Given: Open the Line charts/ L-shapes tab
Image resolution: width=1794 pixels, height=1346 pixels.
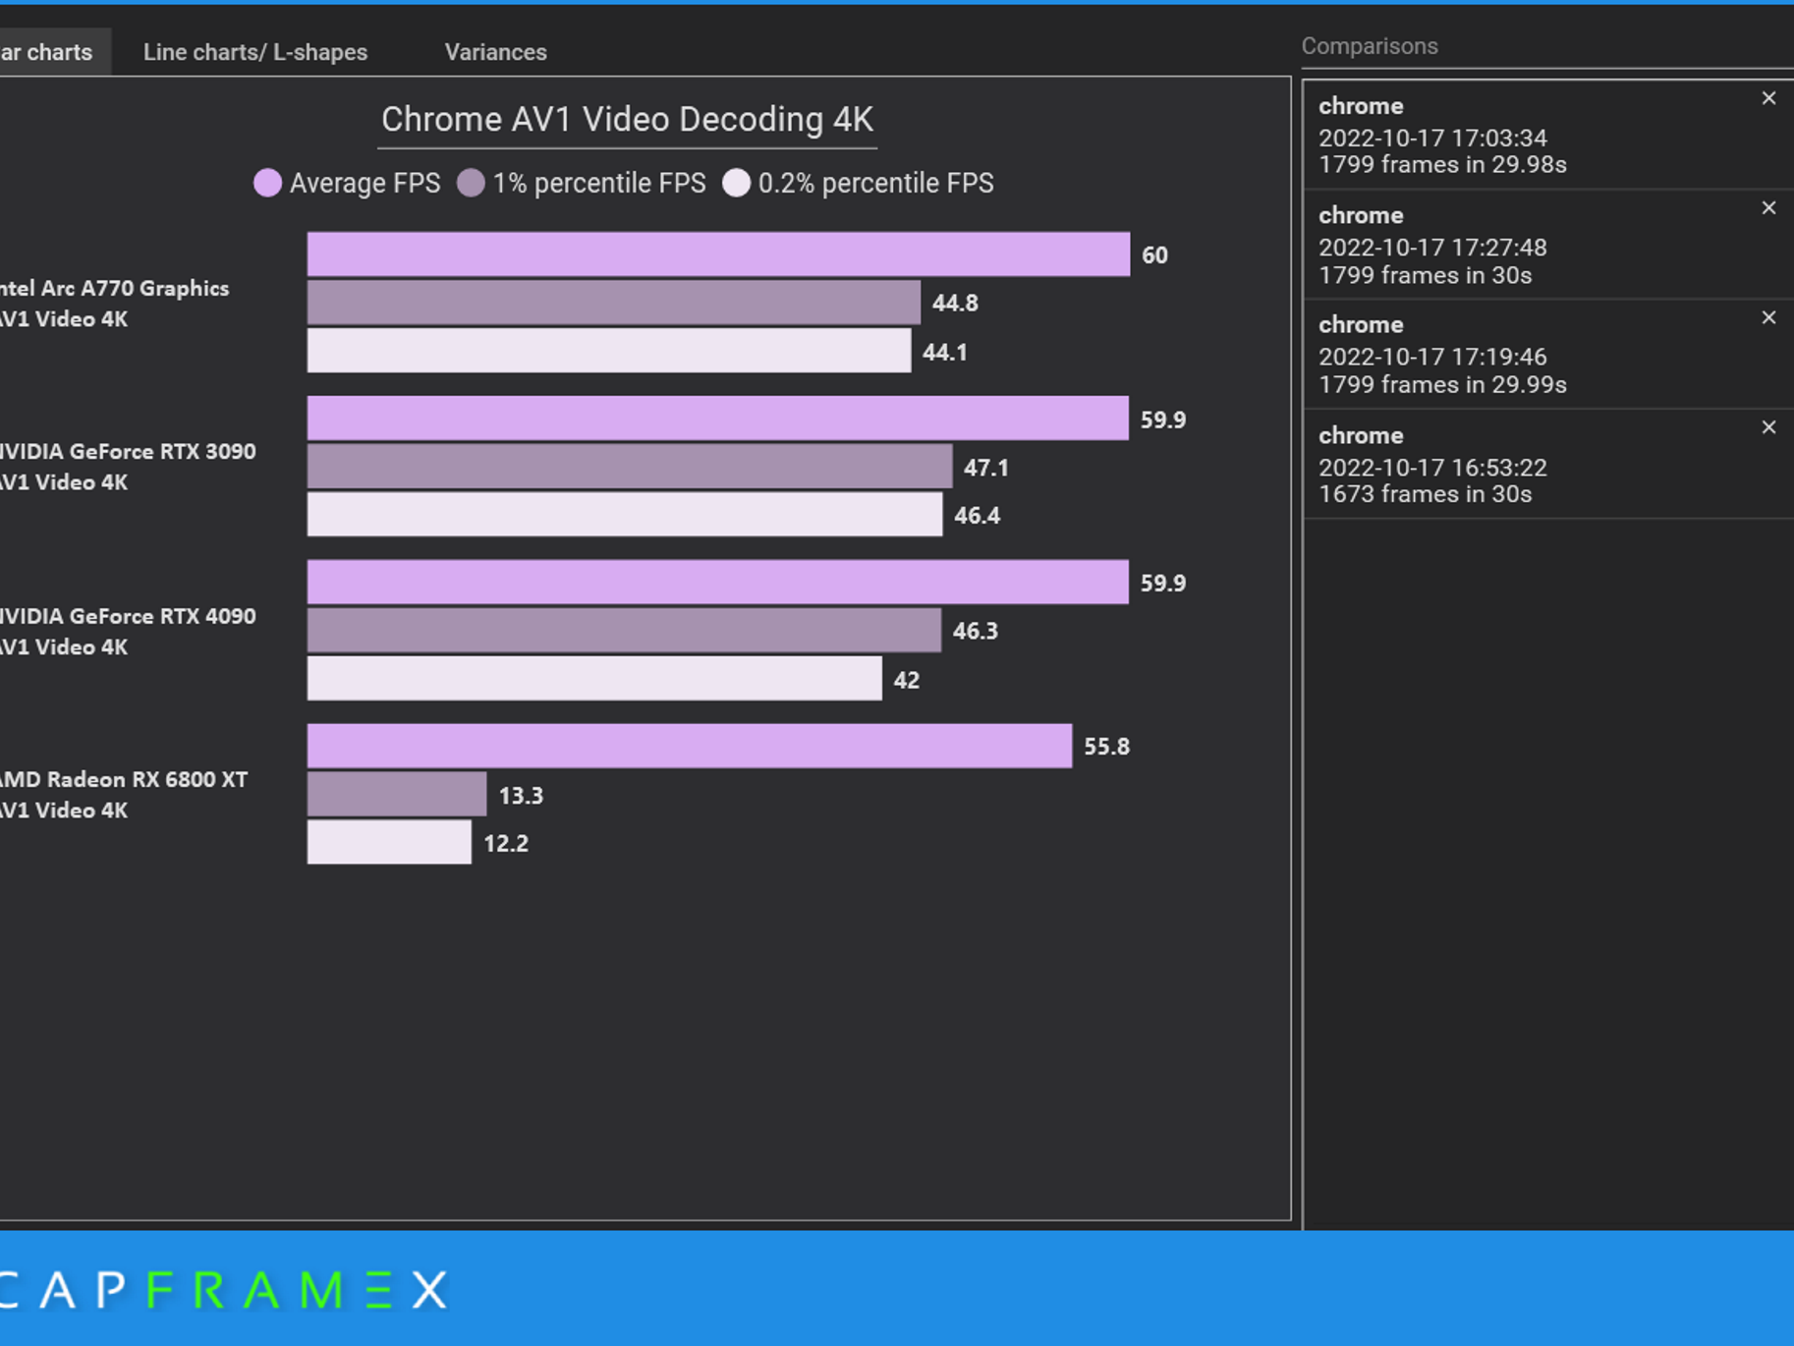Looking at the screenshot, I should click(x=255, y=52).
